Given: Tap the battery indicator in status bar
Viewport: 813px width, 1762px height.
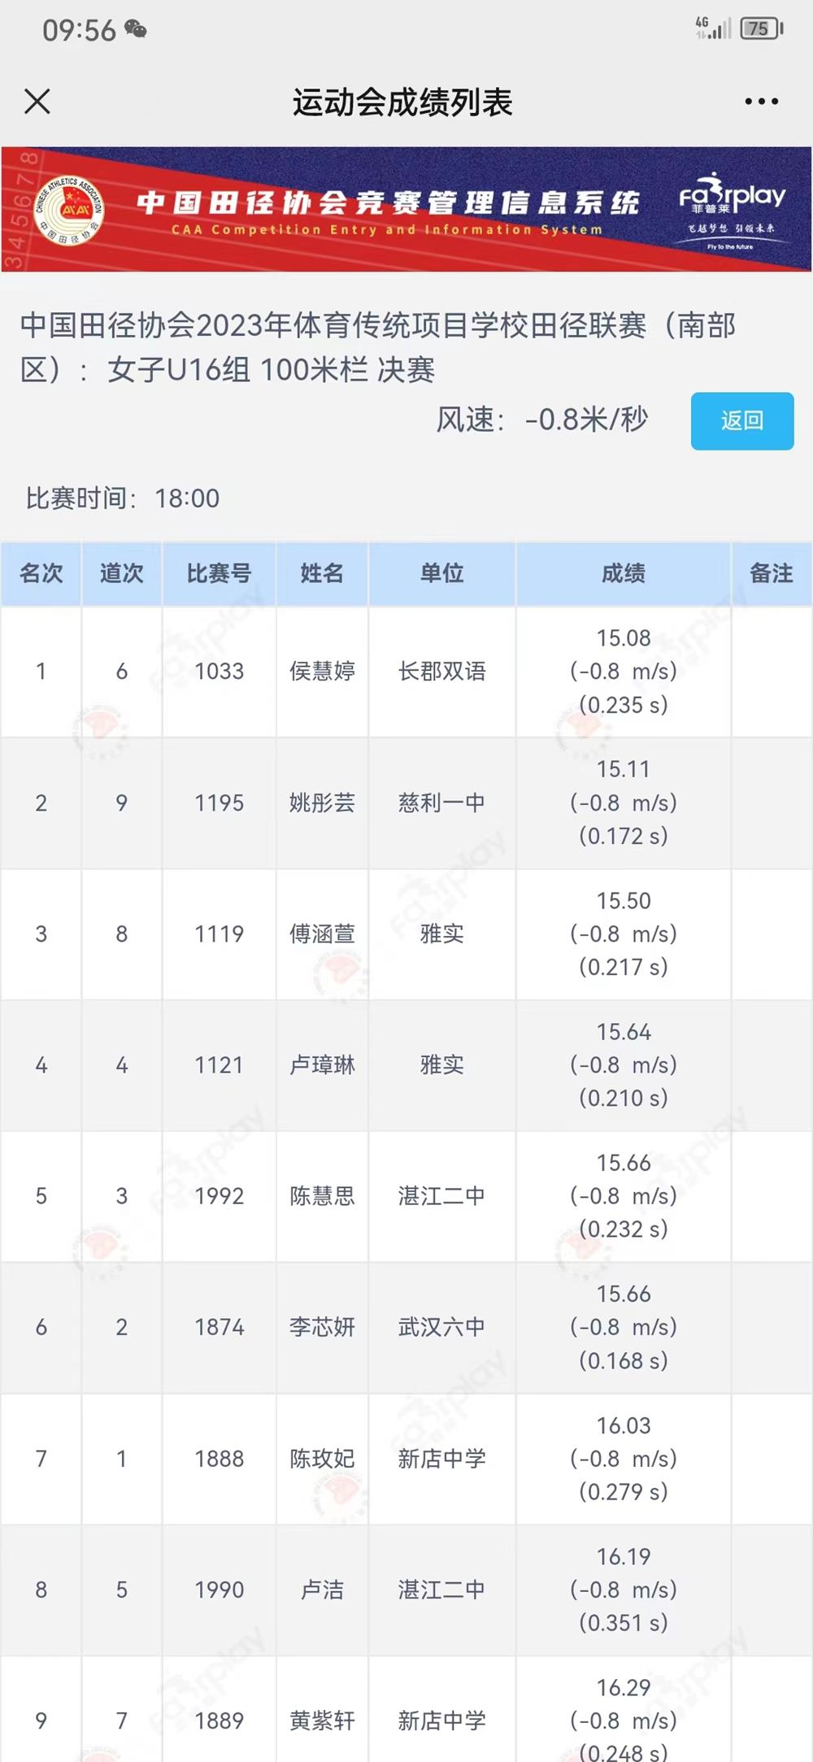Looking at the screenshot, I should tap(760, 29).
